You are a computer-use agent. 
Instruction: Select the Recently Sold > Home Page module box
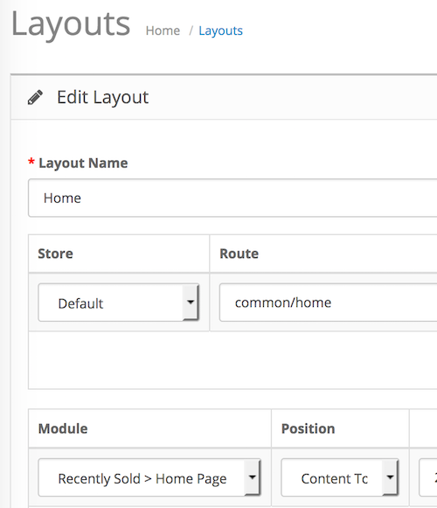pyautogui.click(x=149, y=477)
